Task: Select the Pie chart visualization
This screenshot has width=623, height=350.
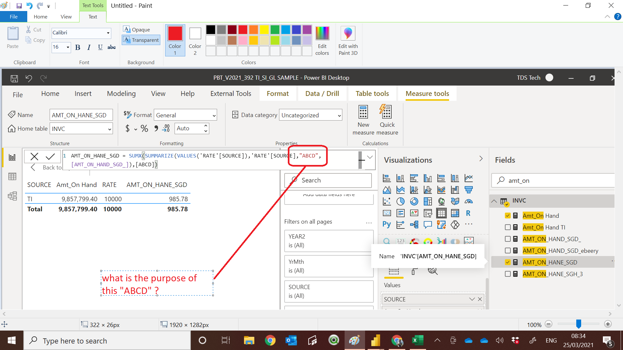Action: 400,202
